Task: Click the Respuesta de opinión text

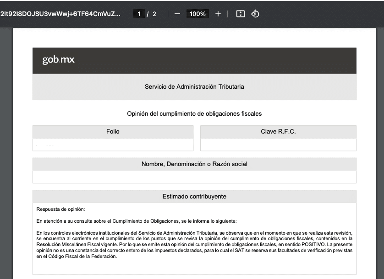Action: (x=61, y=209)
